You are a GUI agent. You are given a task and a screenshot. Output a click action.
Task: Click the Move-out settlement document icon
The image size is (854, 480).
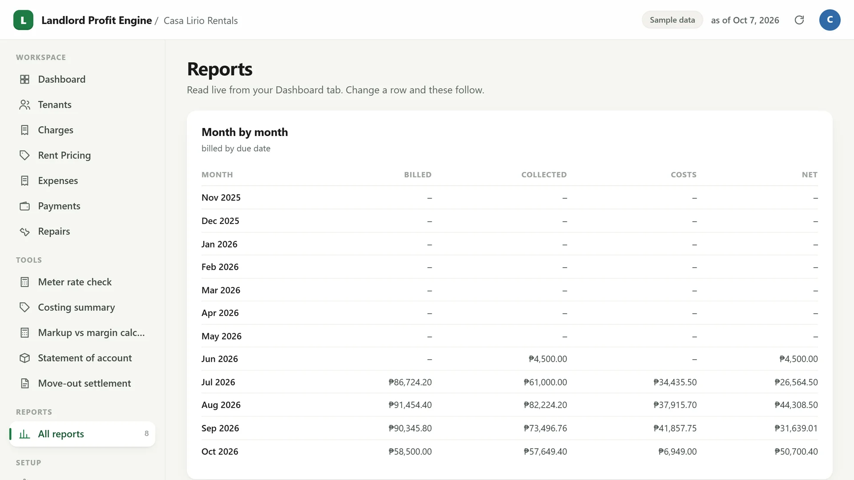25,383
